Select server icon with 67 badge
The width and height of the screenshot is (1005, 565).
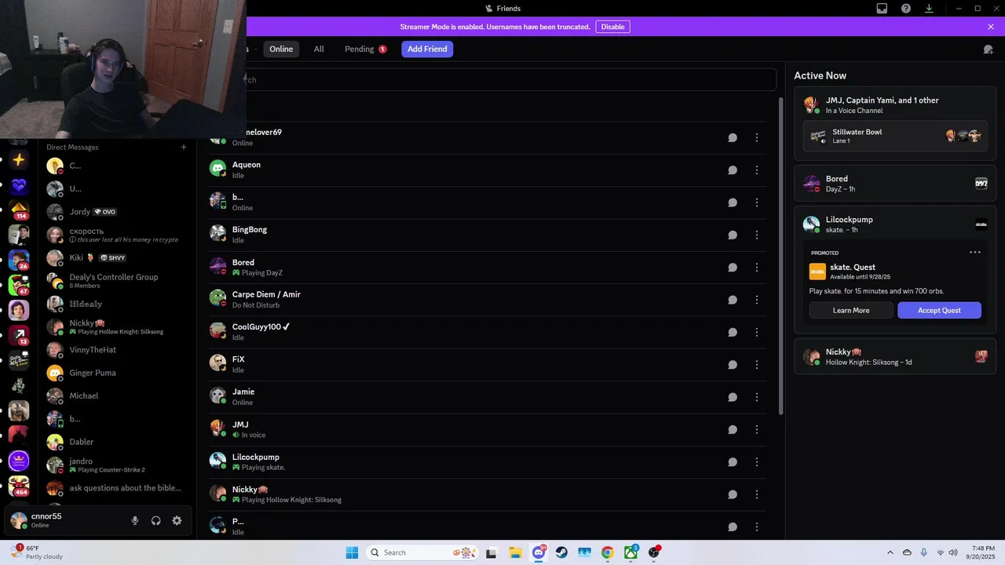tap(19, 285)
